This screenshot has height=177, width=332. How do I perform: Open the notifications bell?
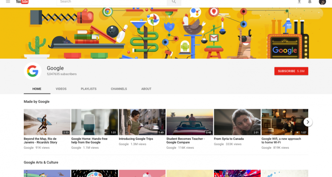pyautogui.click(x=310, y=2)
